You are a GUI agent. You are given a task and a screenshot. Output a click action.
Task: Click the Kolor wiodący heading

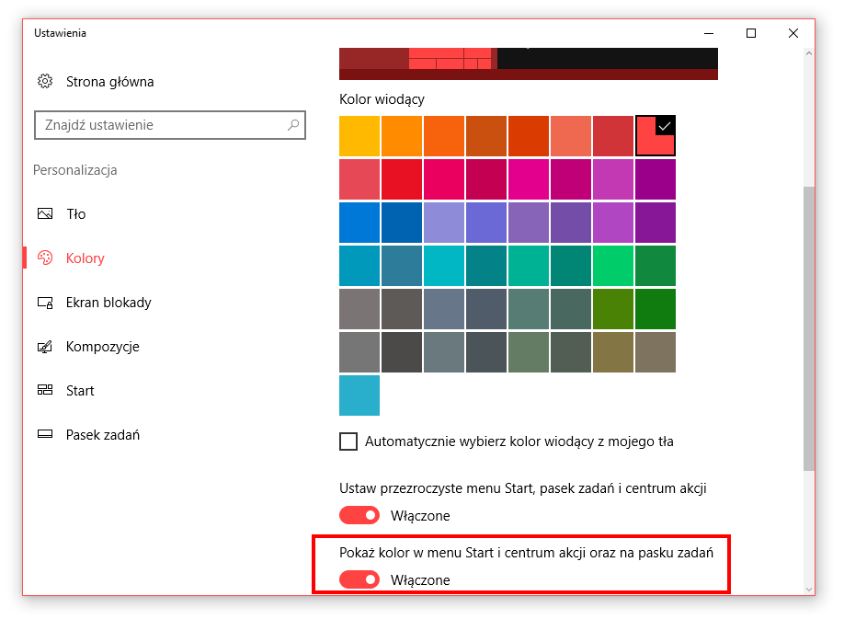pyautogui.click(x=382, y=99)
